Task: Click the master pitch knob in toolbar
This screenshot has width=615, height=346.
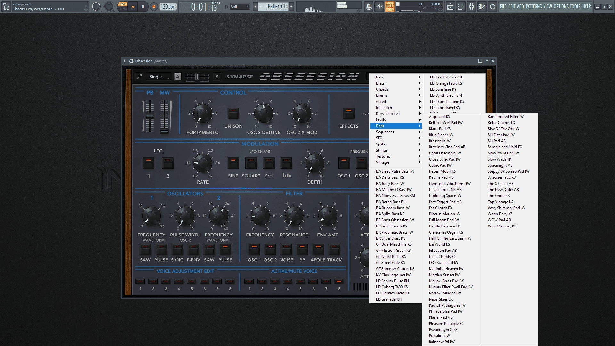Action: coord(109,6)
